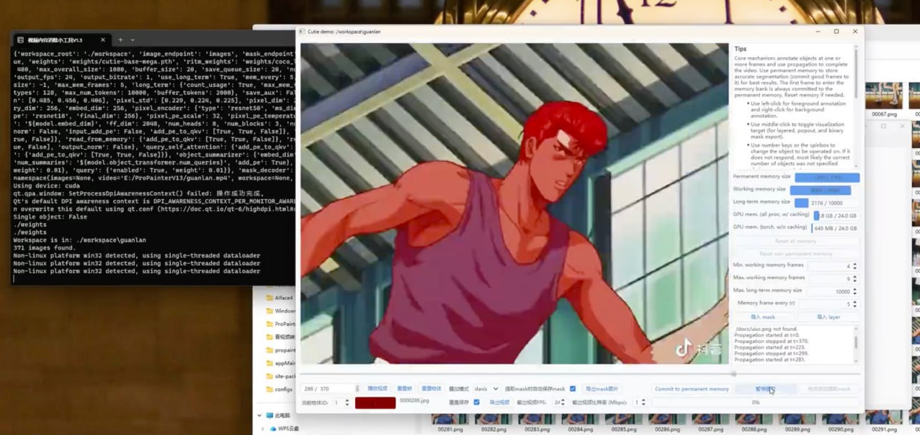Toggle the 覆盖保存 overwrite save checkbox

coord(476,403)
